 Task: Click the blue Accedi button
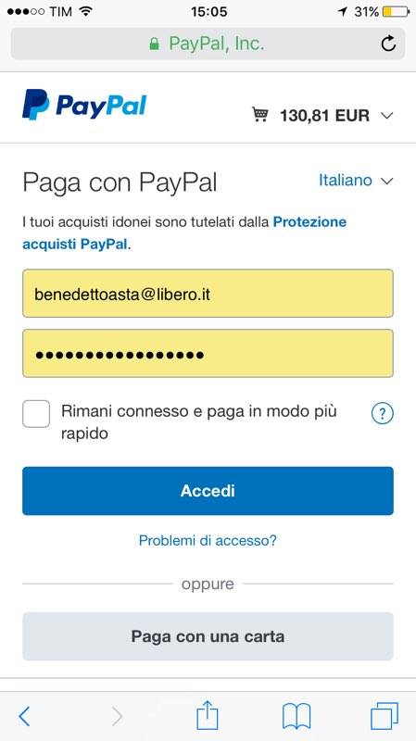(x=208, y=491)
